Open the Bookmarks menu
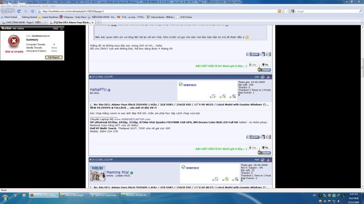The height and width of the screenshot is (204, 364). click(x=35, y=6)
